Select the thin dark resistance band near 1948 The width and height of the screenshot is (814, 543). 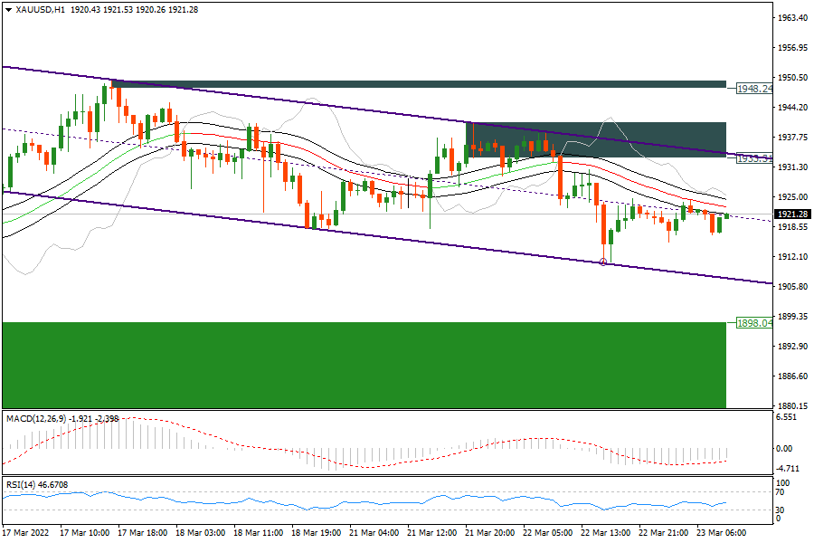[x=416, y=84]
